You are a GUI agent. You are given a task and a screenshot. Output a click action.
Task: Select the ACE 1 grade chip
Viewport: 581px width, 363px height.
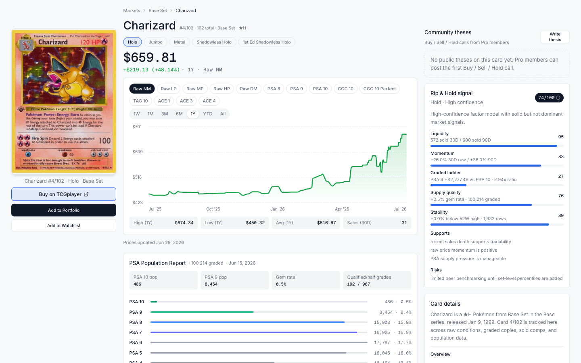click(164, 101)
